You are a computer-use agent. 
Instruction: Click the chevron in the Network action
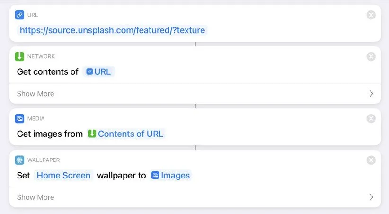[x=371, y=94]
